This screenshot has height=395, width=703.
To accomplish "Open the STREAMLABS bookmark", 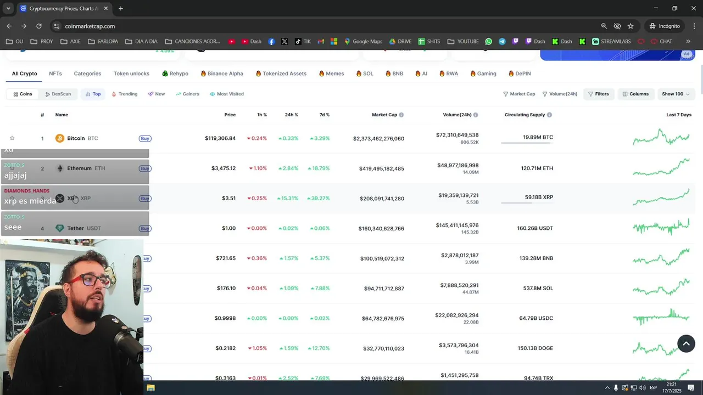I will (x=611, y=41).
